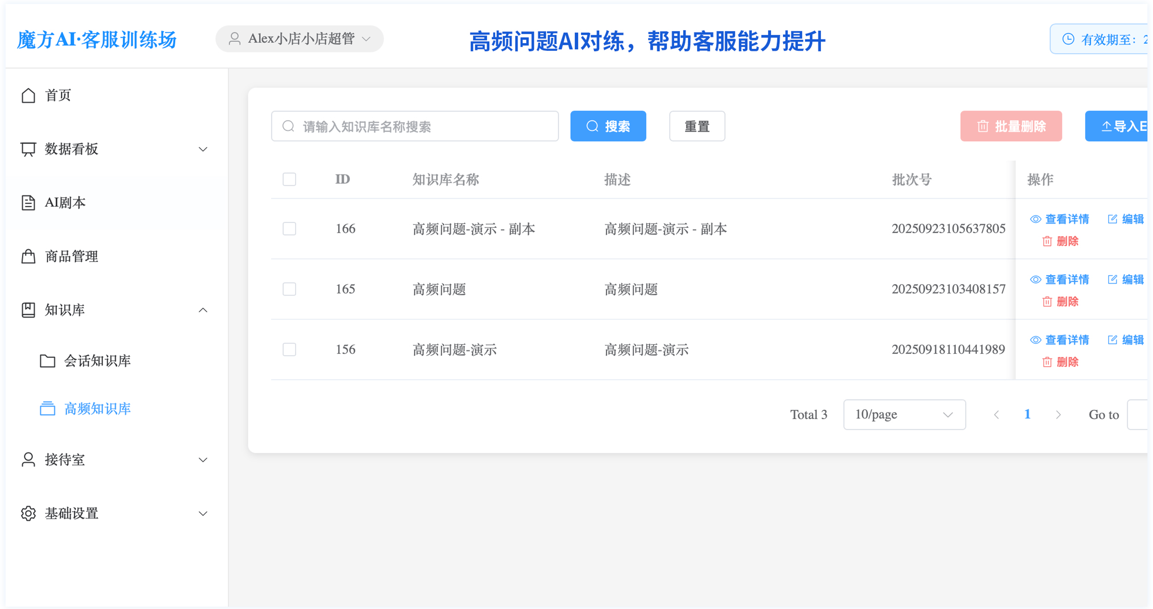Check the checkbox for row 166
Image resolution: width=1153 pixels, height=609 pixels.
tap(289, 229)
